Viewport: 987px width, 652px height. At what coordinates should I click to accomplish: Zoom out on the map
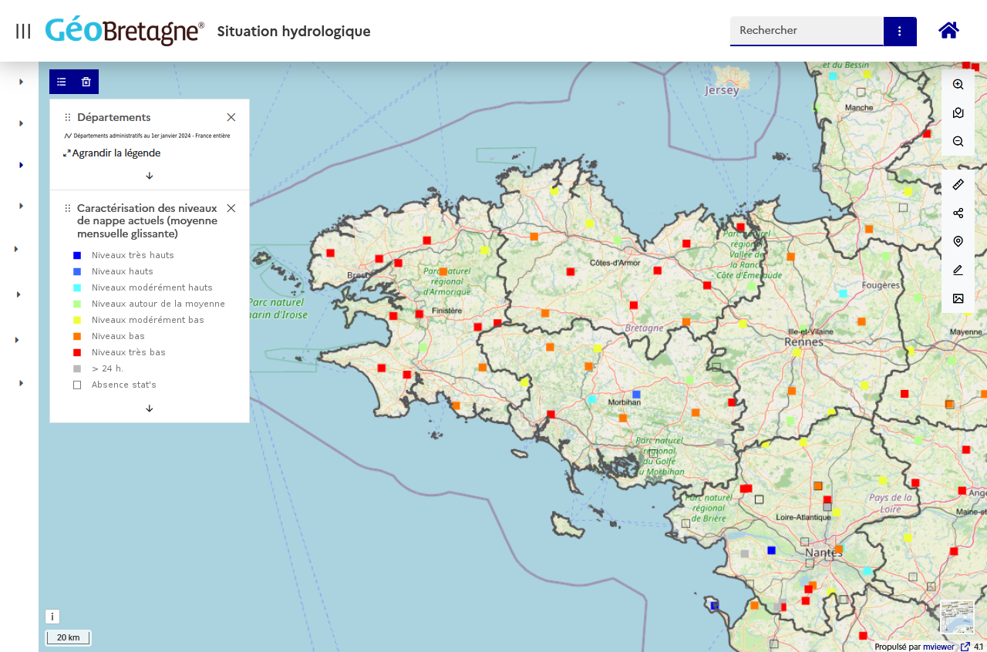(958, 142)
